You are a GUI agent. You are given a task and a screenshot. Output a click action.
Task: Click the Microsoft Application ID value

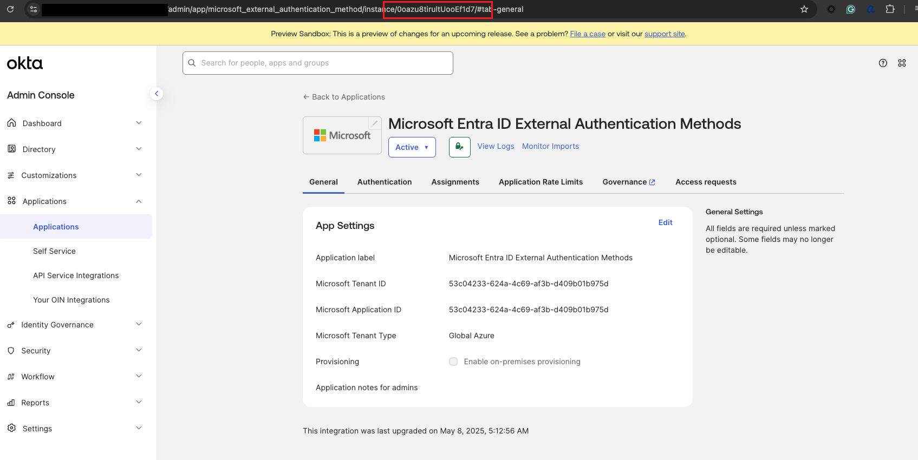pyautogui.click(x=529, y=310)
